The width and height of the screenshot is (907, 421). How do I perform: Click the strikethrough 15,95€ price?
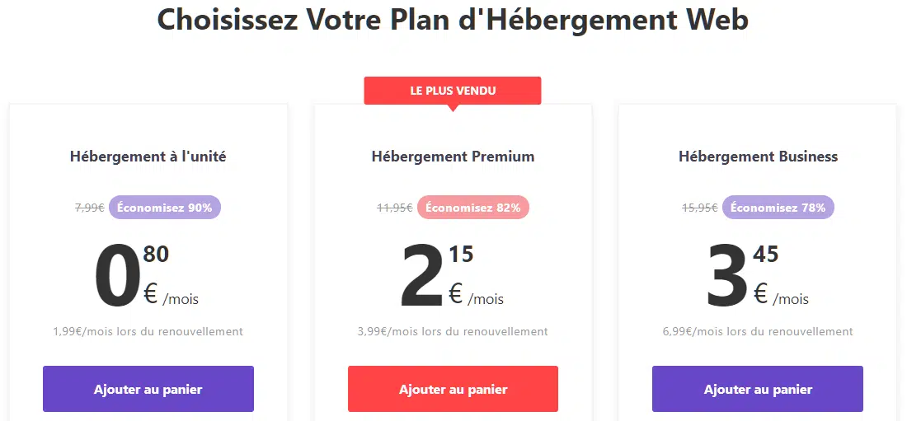point(700,208)
